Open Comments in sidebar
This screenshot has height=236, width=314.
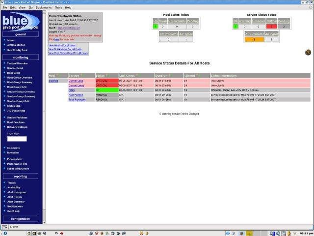tap(13, 148)
